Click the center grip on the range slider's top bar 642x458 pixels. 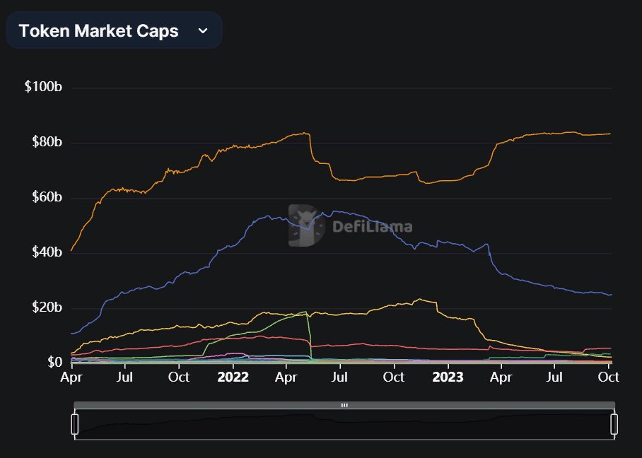coord(344,405)
